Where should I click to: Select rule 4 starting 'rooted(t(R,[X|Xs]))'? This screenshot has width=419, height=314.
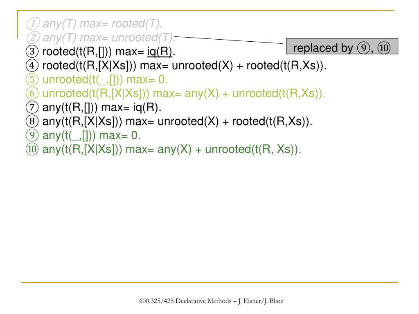(185, 65)
